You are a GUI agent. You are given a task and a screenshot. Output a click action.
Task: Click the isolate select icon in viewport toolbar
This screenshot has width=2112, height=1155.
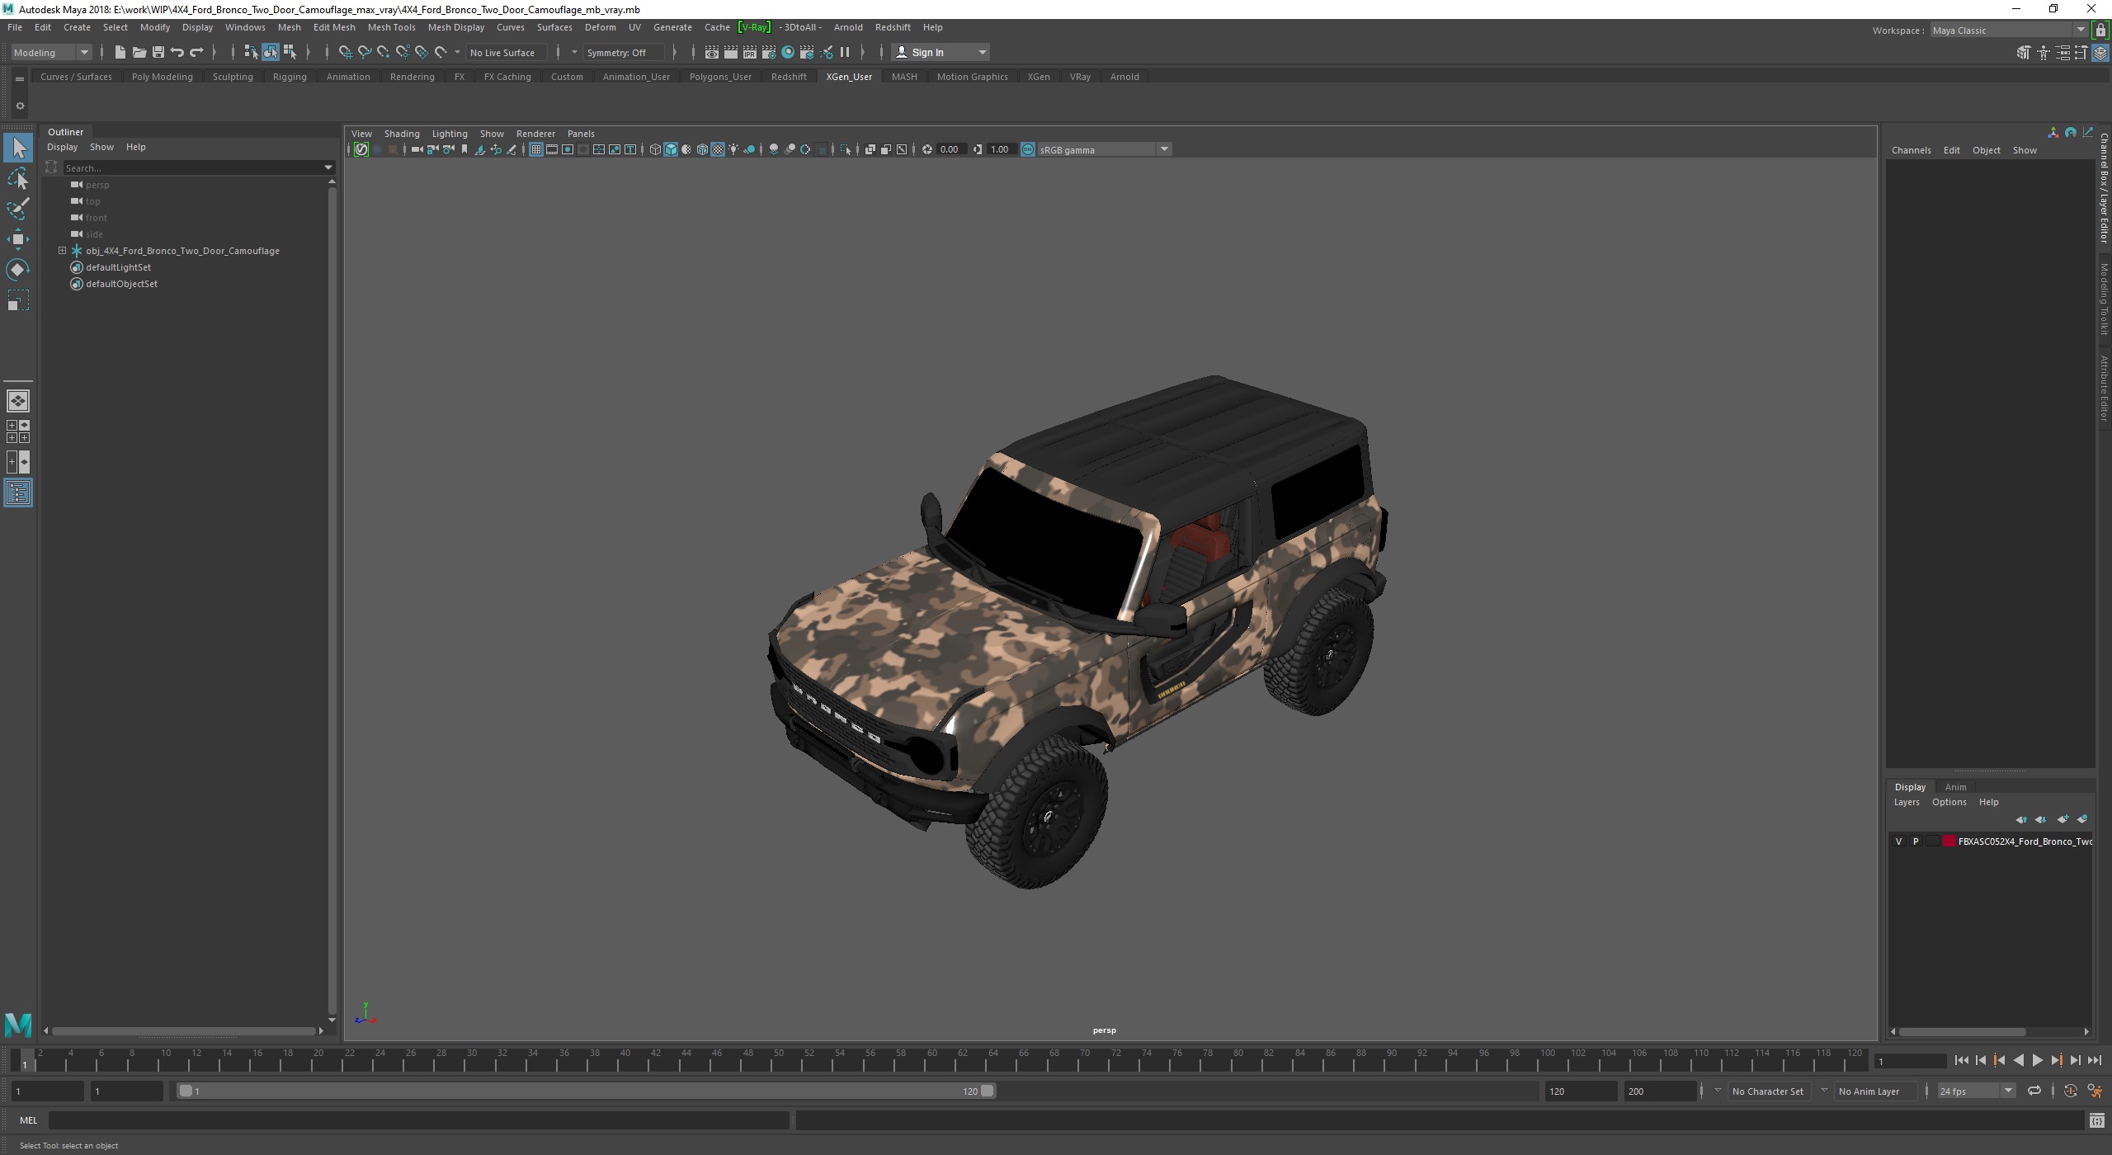tap(846, 149)
